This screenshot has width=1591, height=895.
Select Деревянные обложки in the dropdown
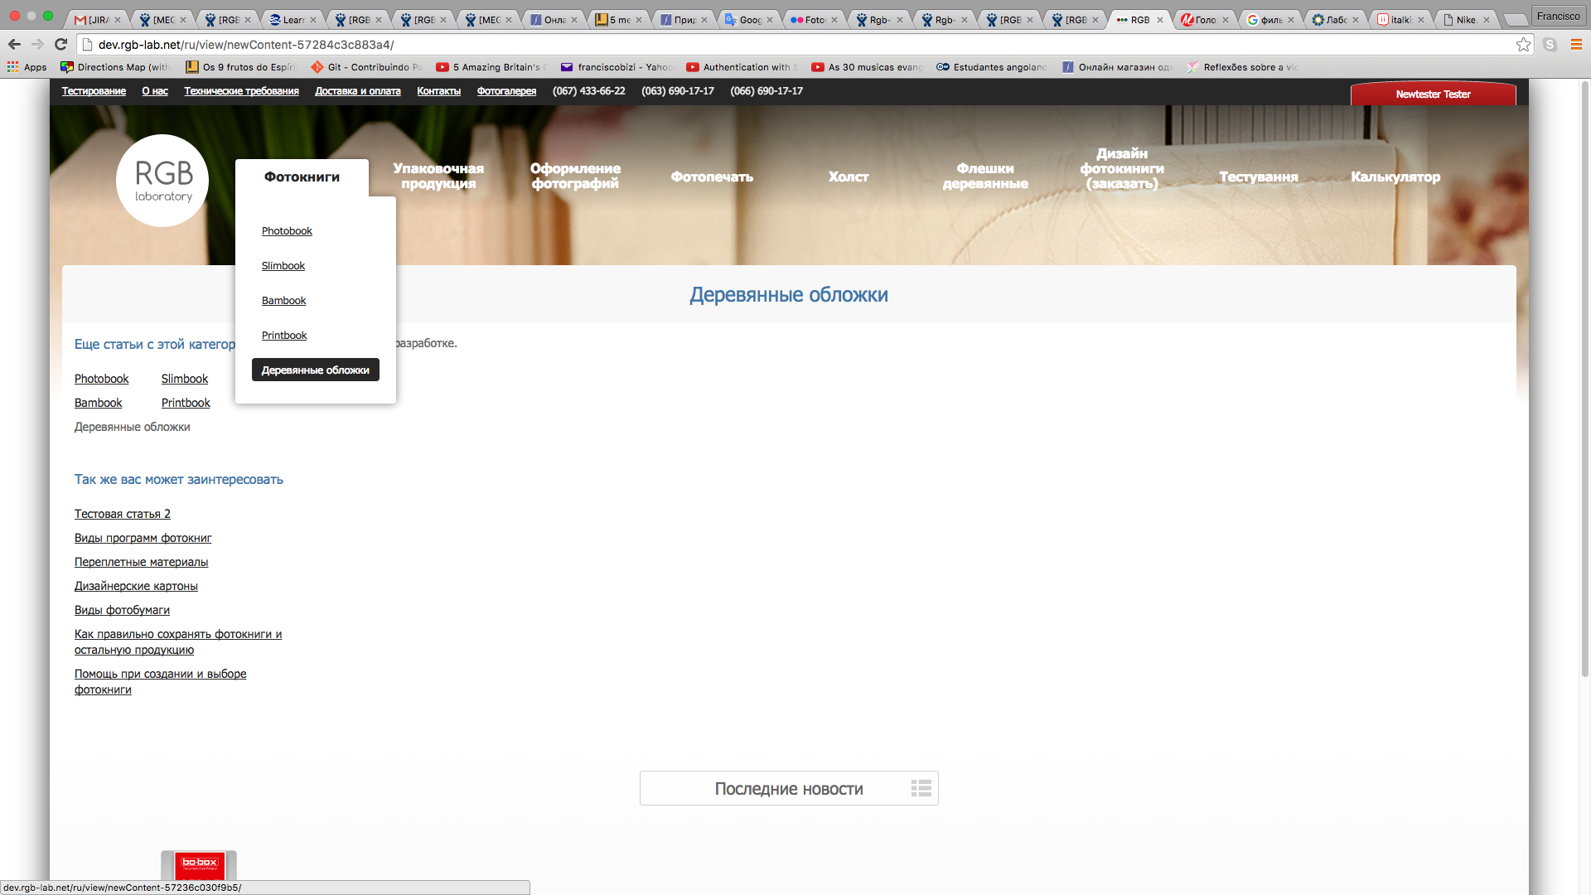coord(315,370)
